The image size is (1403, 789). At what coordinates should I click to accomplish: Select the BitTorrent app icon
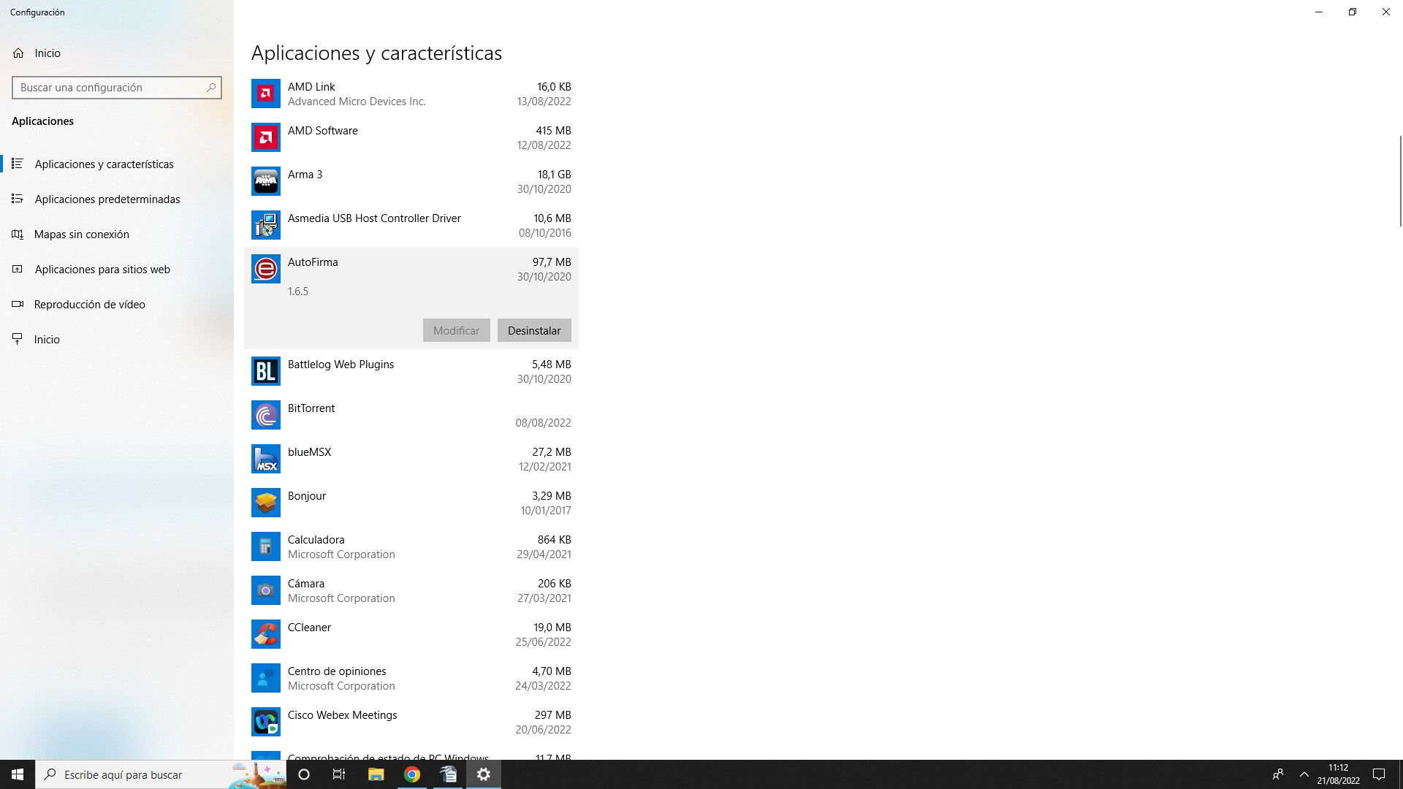click(x=265, y=415)
